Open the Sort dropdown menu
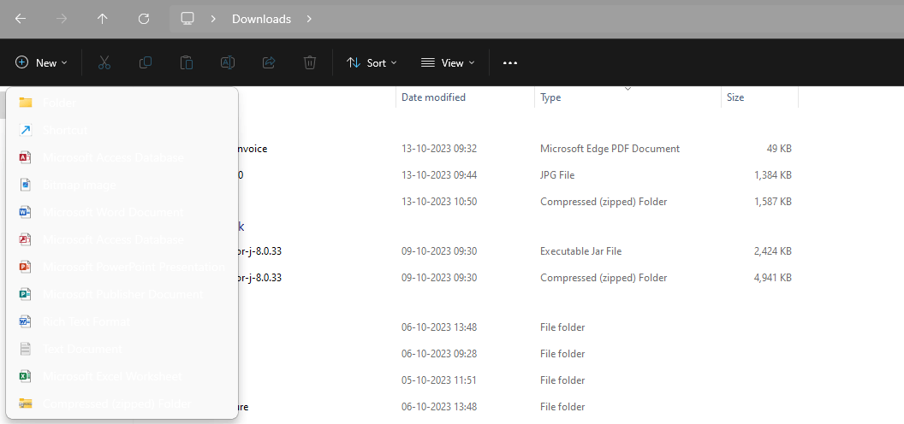 (372, 62)
